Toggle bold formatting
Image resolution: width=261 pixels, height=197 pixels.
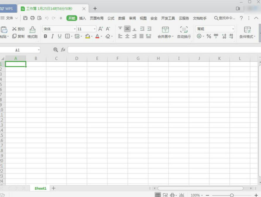pos(45,36)
